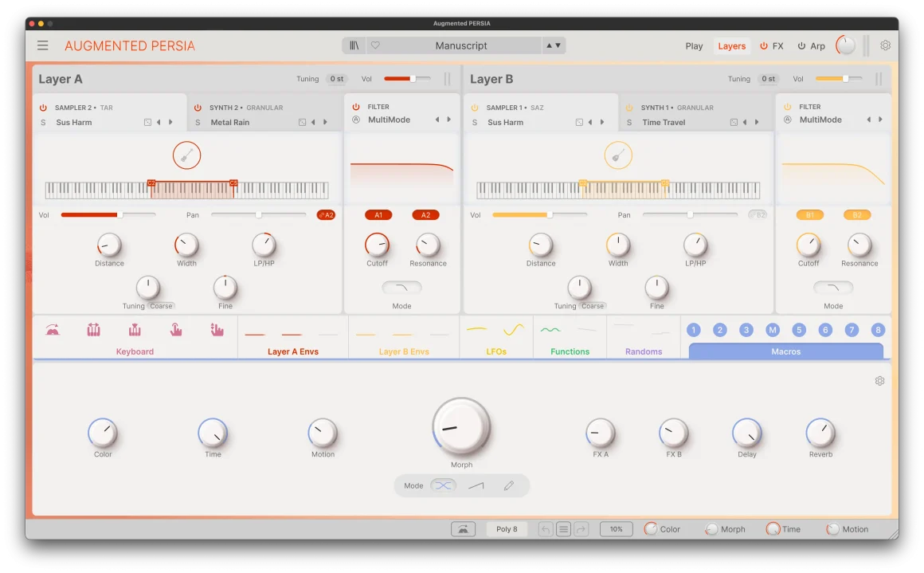Open next preset with the down arrow
The width and height of the screenshot is (924, 573).
558,45
